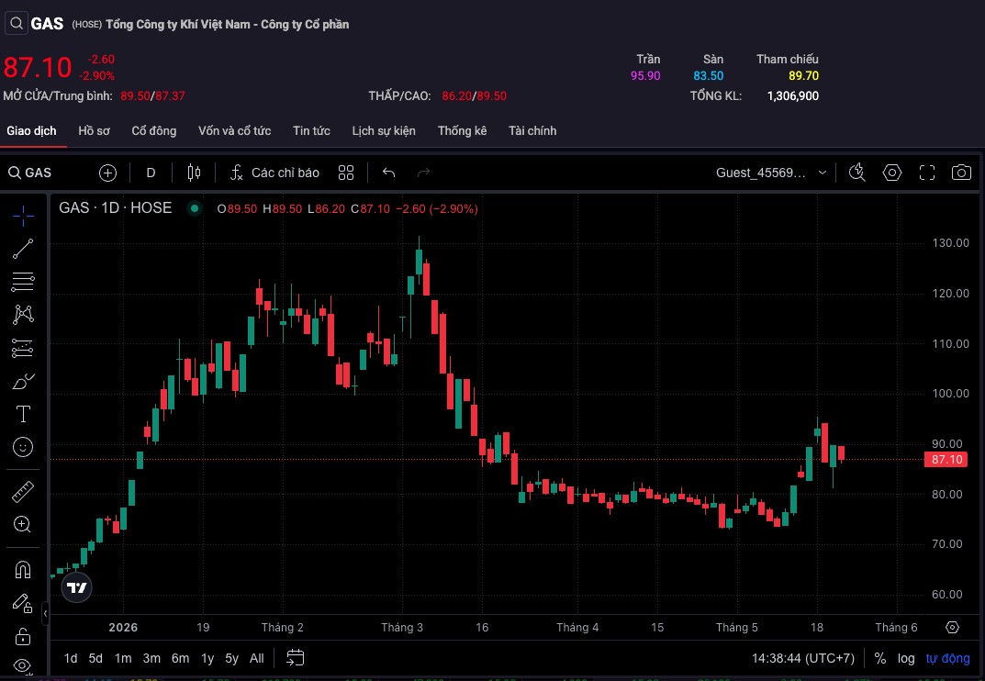Image resolution: width=985 pixels, height=681 pixels.
Task: Click the GAS · 1D · HOSE legend title
Action: click(x=116, y=208)
